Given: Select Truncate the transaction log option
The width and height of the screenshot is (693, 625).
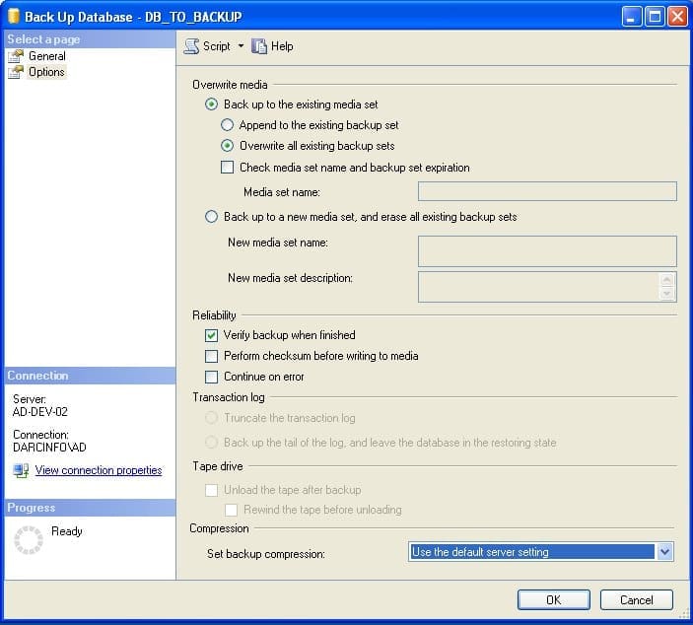Looking at the screenshot, I should 211,418.
